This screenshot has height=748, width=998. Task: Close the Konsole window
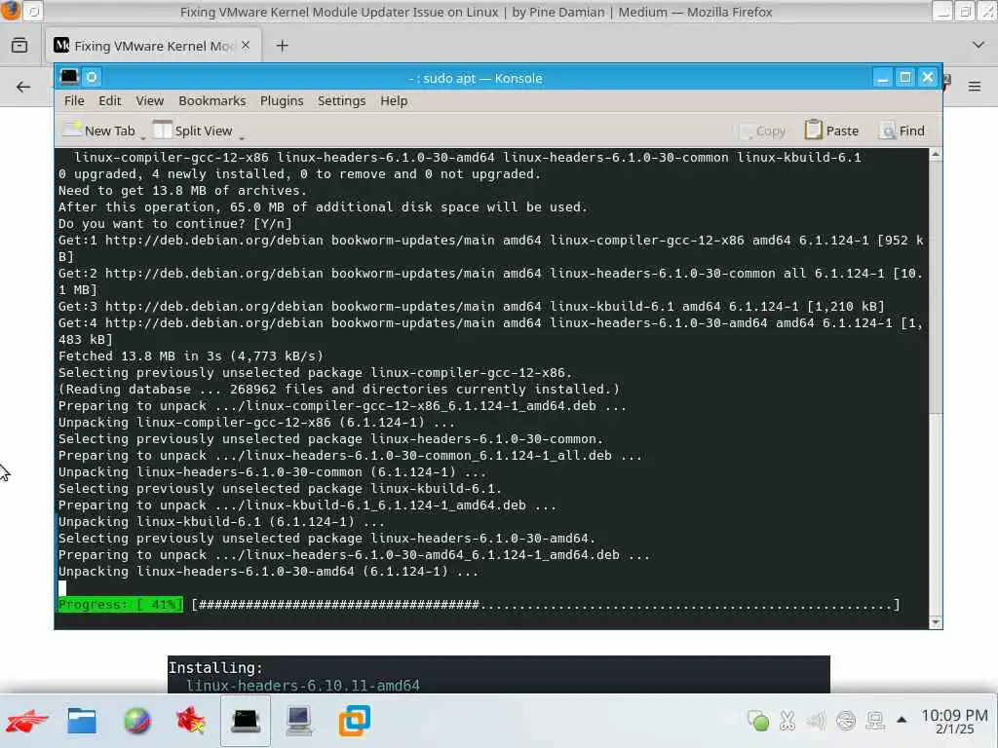click(928, 78)
